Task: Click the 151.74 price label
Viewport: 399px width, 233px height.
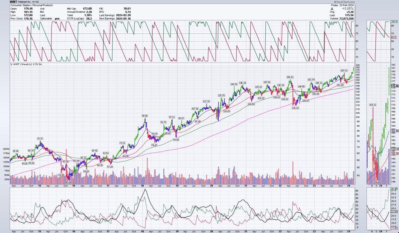Action: [311, 80]
